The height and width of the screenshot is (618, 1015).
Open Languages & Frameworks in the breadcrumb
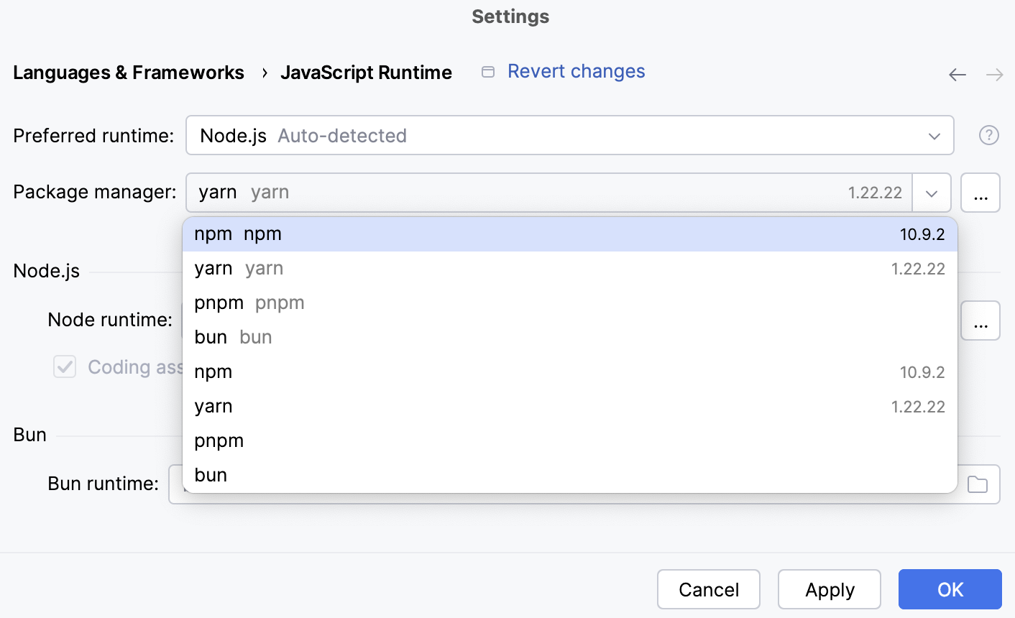[x=128, y=72]
